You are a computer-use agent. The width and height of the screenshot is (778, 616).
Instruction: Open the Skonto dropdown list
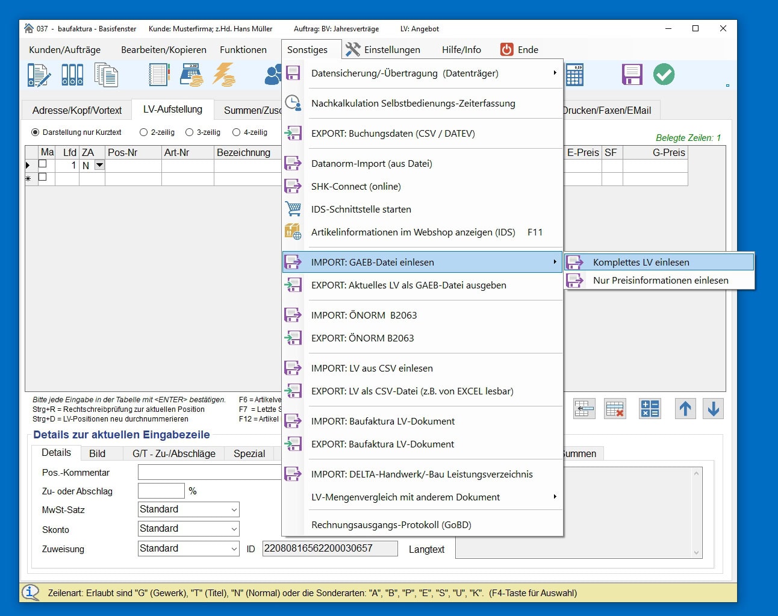[234, 529]
